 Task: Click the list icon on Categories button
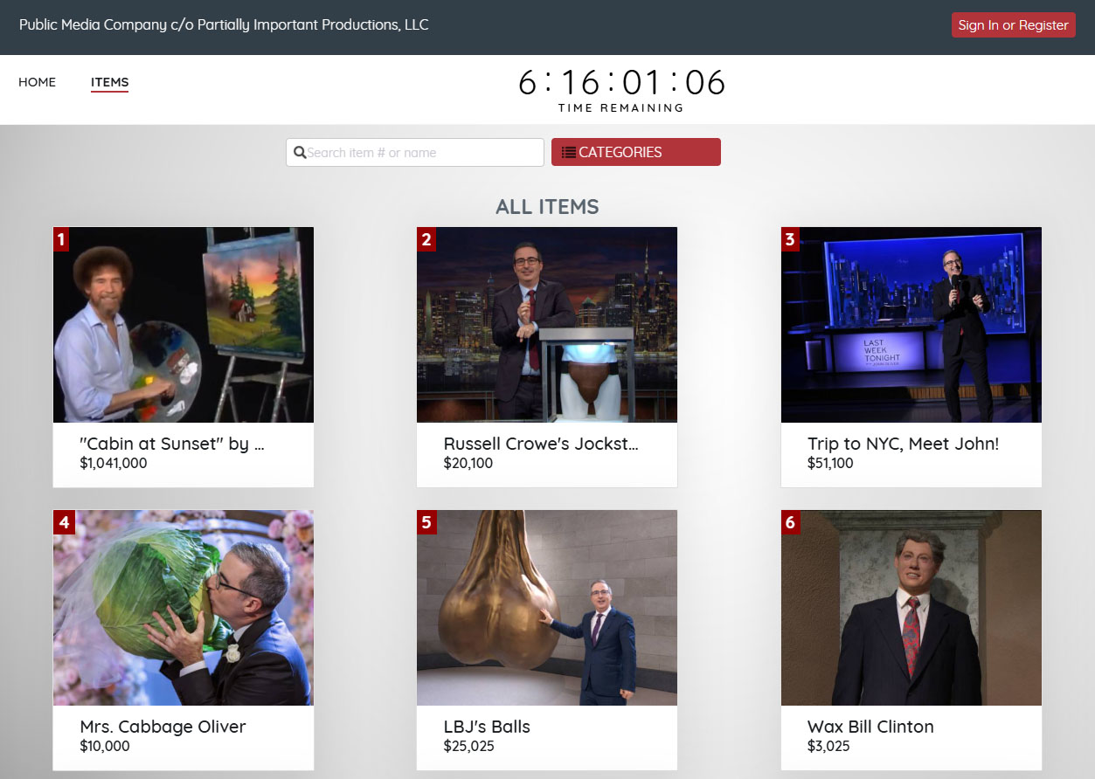[x=568, y=152]
